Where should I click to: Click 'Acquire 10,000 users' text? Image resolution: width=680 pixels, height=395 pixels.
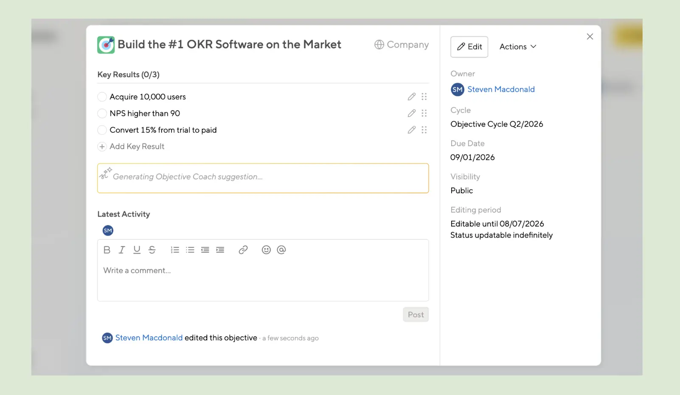tap(148, 97)
